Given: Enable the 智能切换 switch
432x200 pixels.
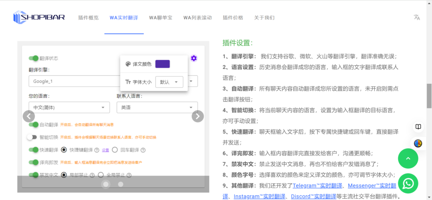Looking at the screenshot, I should point(32,137).
